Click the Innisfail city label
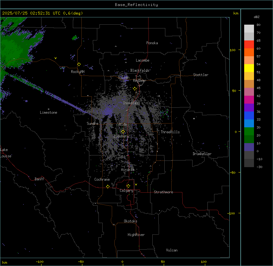 point(131,103)
